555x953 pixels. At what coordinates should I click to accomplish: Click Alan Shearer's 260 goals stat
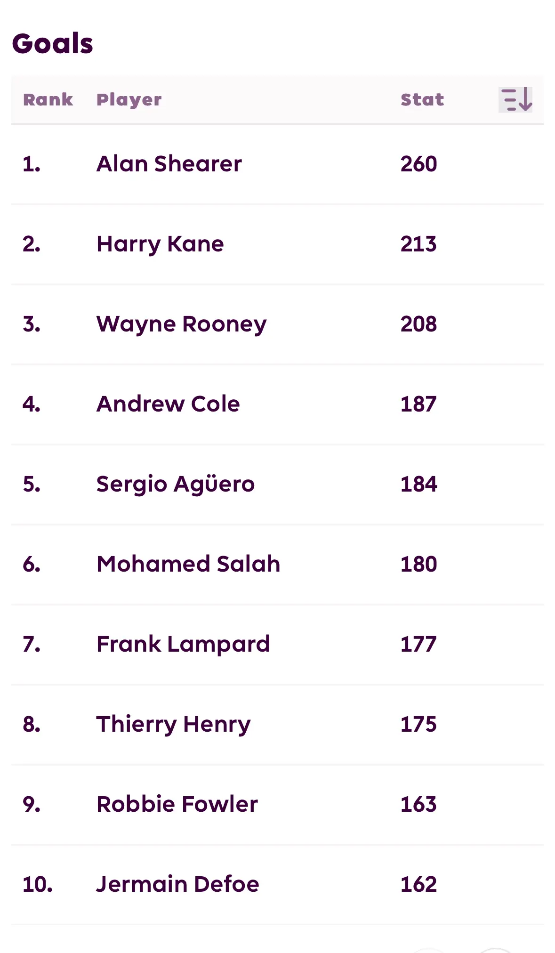418,164
